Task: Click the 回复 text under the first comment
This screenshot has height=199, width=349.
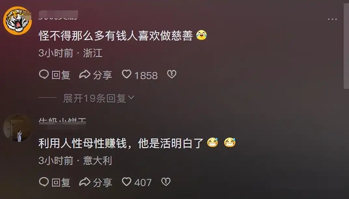Action: pos(61,75)
